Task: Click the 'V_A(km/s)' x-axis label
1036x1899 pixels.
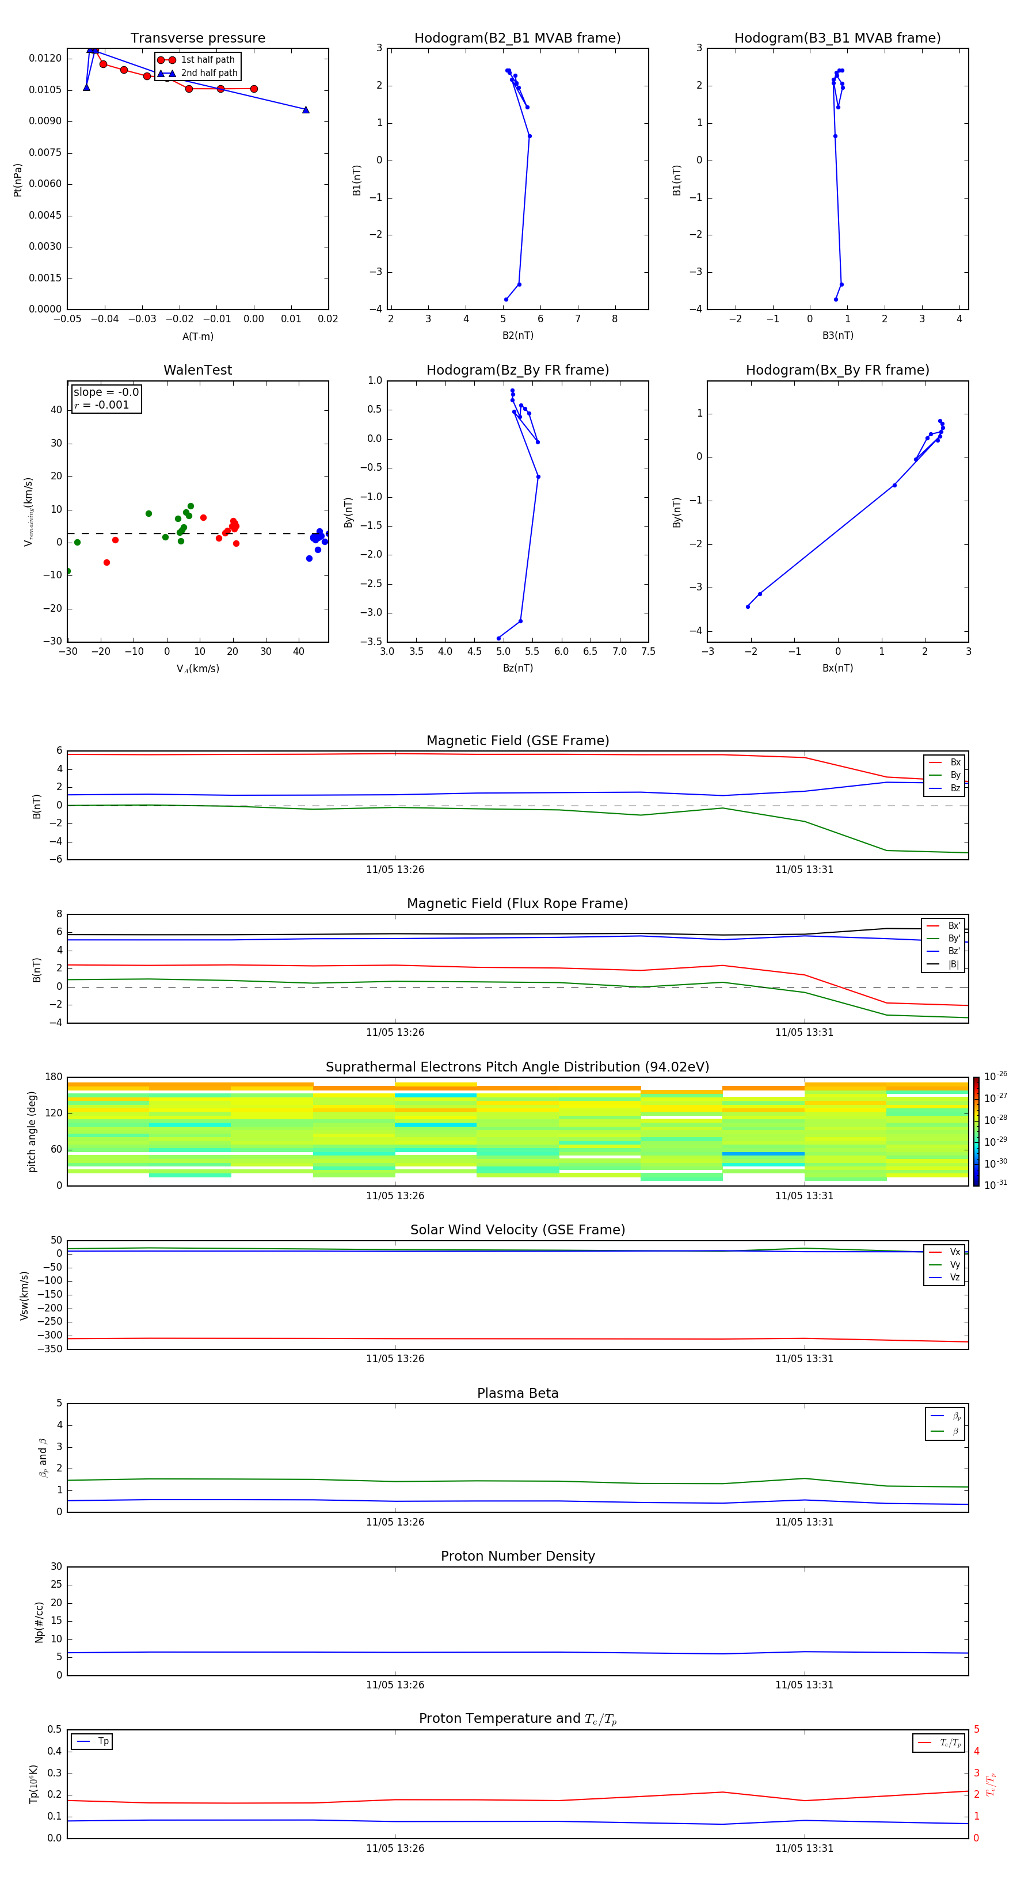Action: 197,669
